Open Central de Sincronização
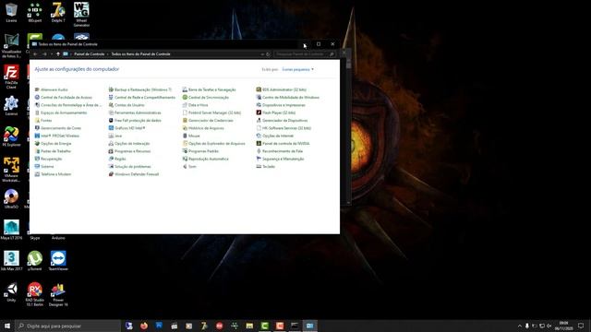 pyautogui.click(x=205, y=98)
